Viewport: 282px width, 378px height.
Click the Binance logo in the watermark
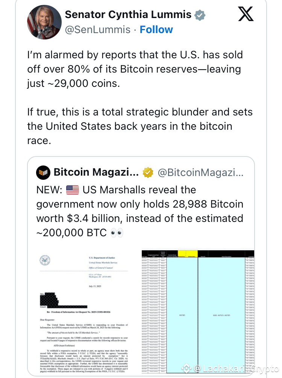tap(186, 368)
